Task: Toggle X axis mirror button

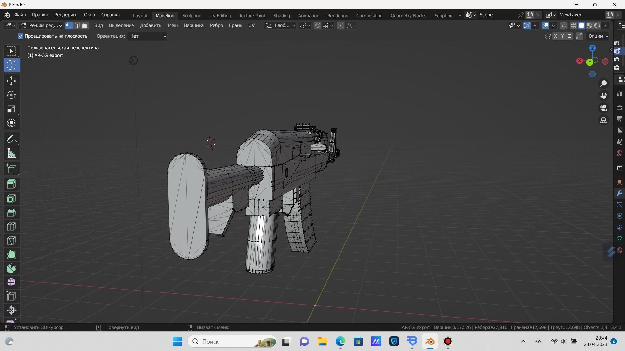Action: tap(555, 36)
